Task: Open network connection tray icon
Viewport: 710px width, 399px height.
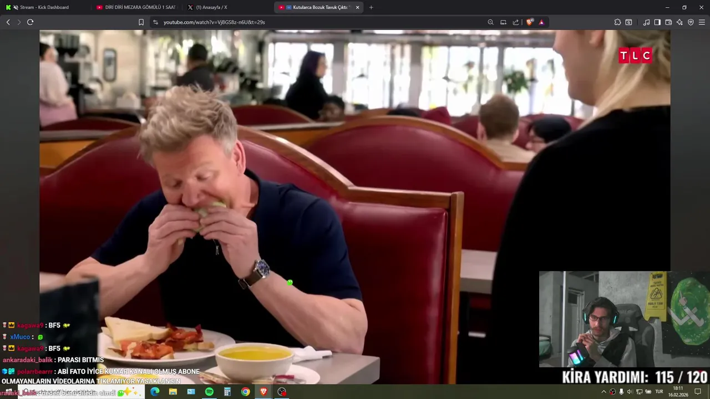Action: 639,392
